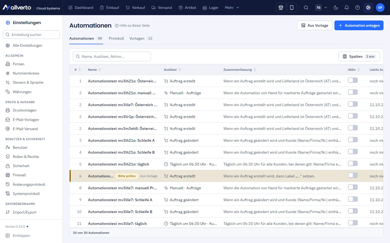The image size is (390, 243).
Task: Toggle active switch for mv3lile7: Schleife B
Action: point(353,211)
